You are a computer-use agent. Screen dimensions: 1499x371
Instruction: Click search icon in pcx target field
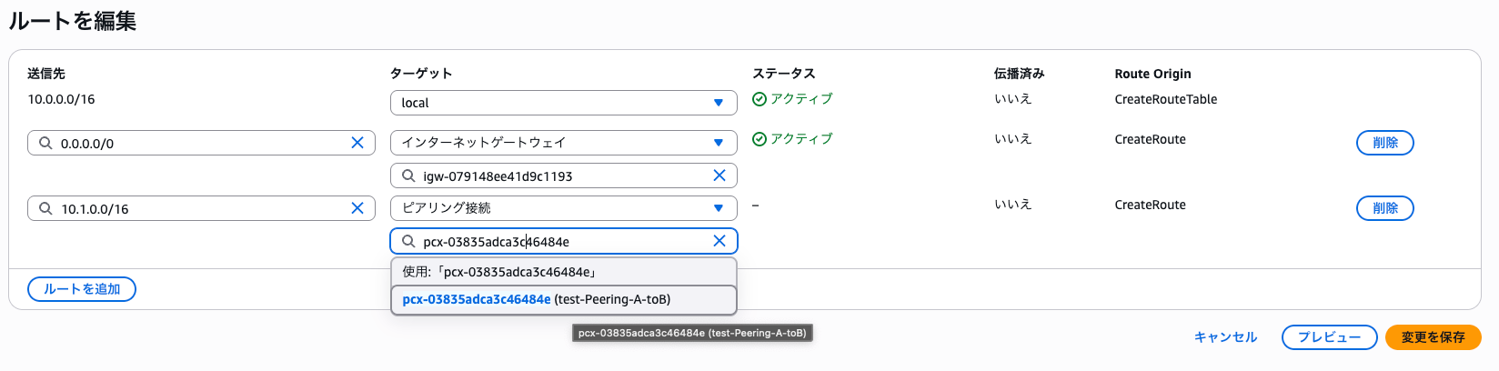tap(408, 241)
